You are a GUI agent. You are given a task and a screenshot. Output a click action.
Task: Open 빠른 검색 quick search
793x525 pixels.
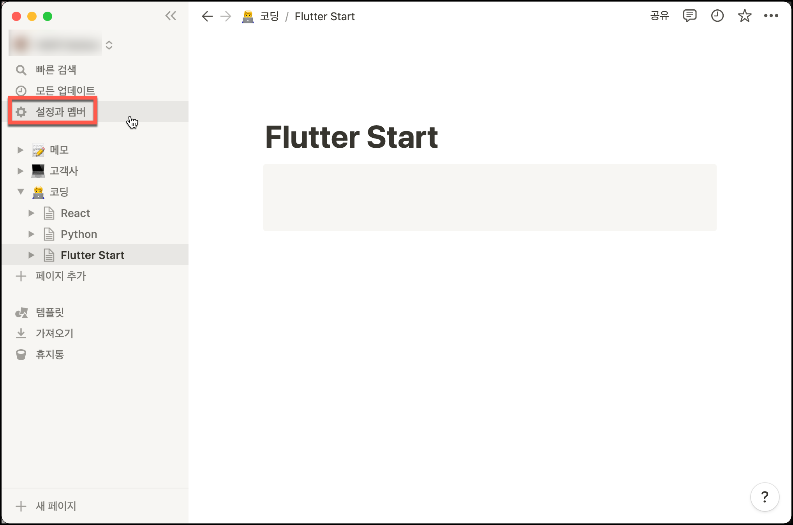tap(95, 70)
